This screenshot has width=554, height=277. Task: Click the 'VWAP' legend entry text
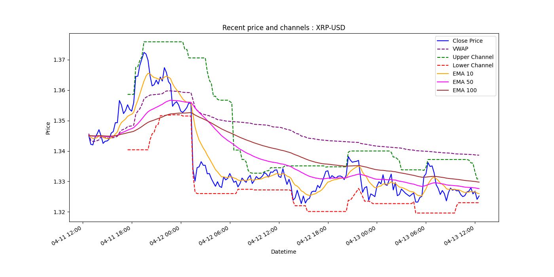click(460, 49)
